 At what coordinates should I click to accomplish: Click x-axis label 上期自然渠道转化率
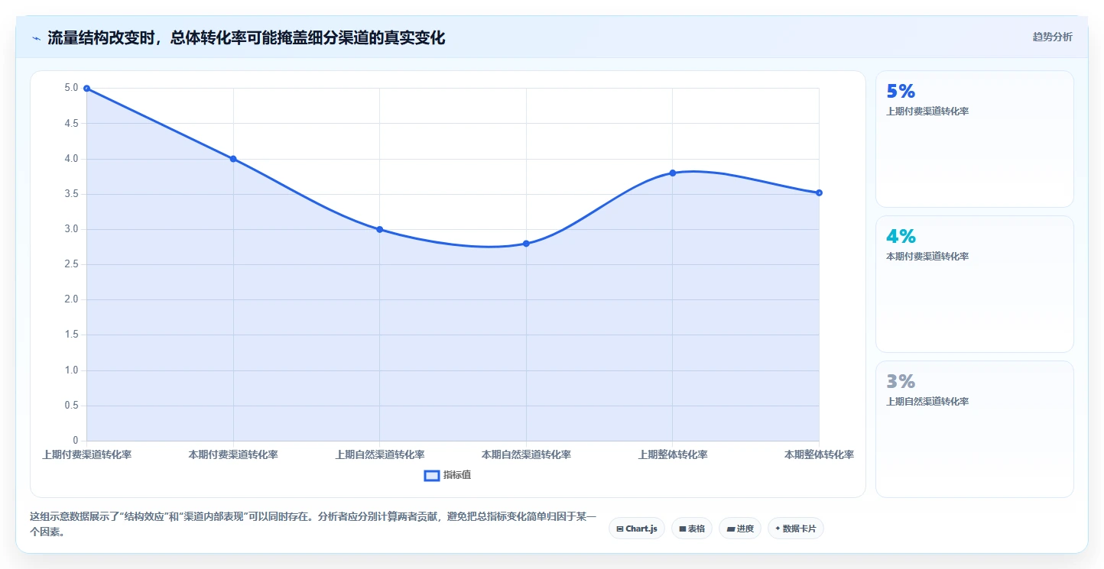tap(379, 454)
